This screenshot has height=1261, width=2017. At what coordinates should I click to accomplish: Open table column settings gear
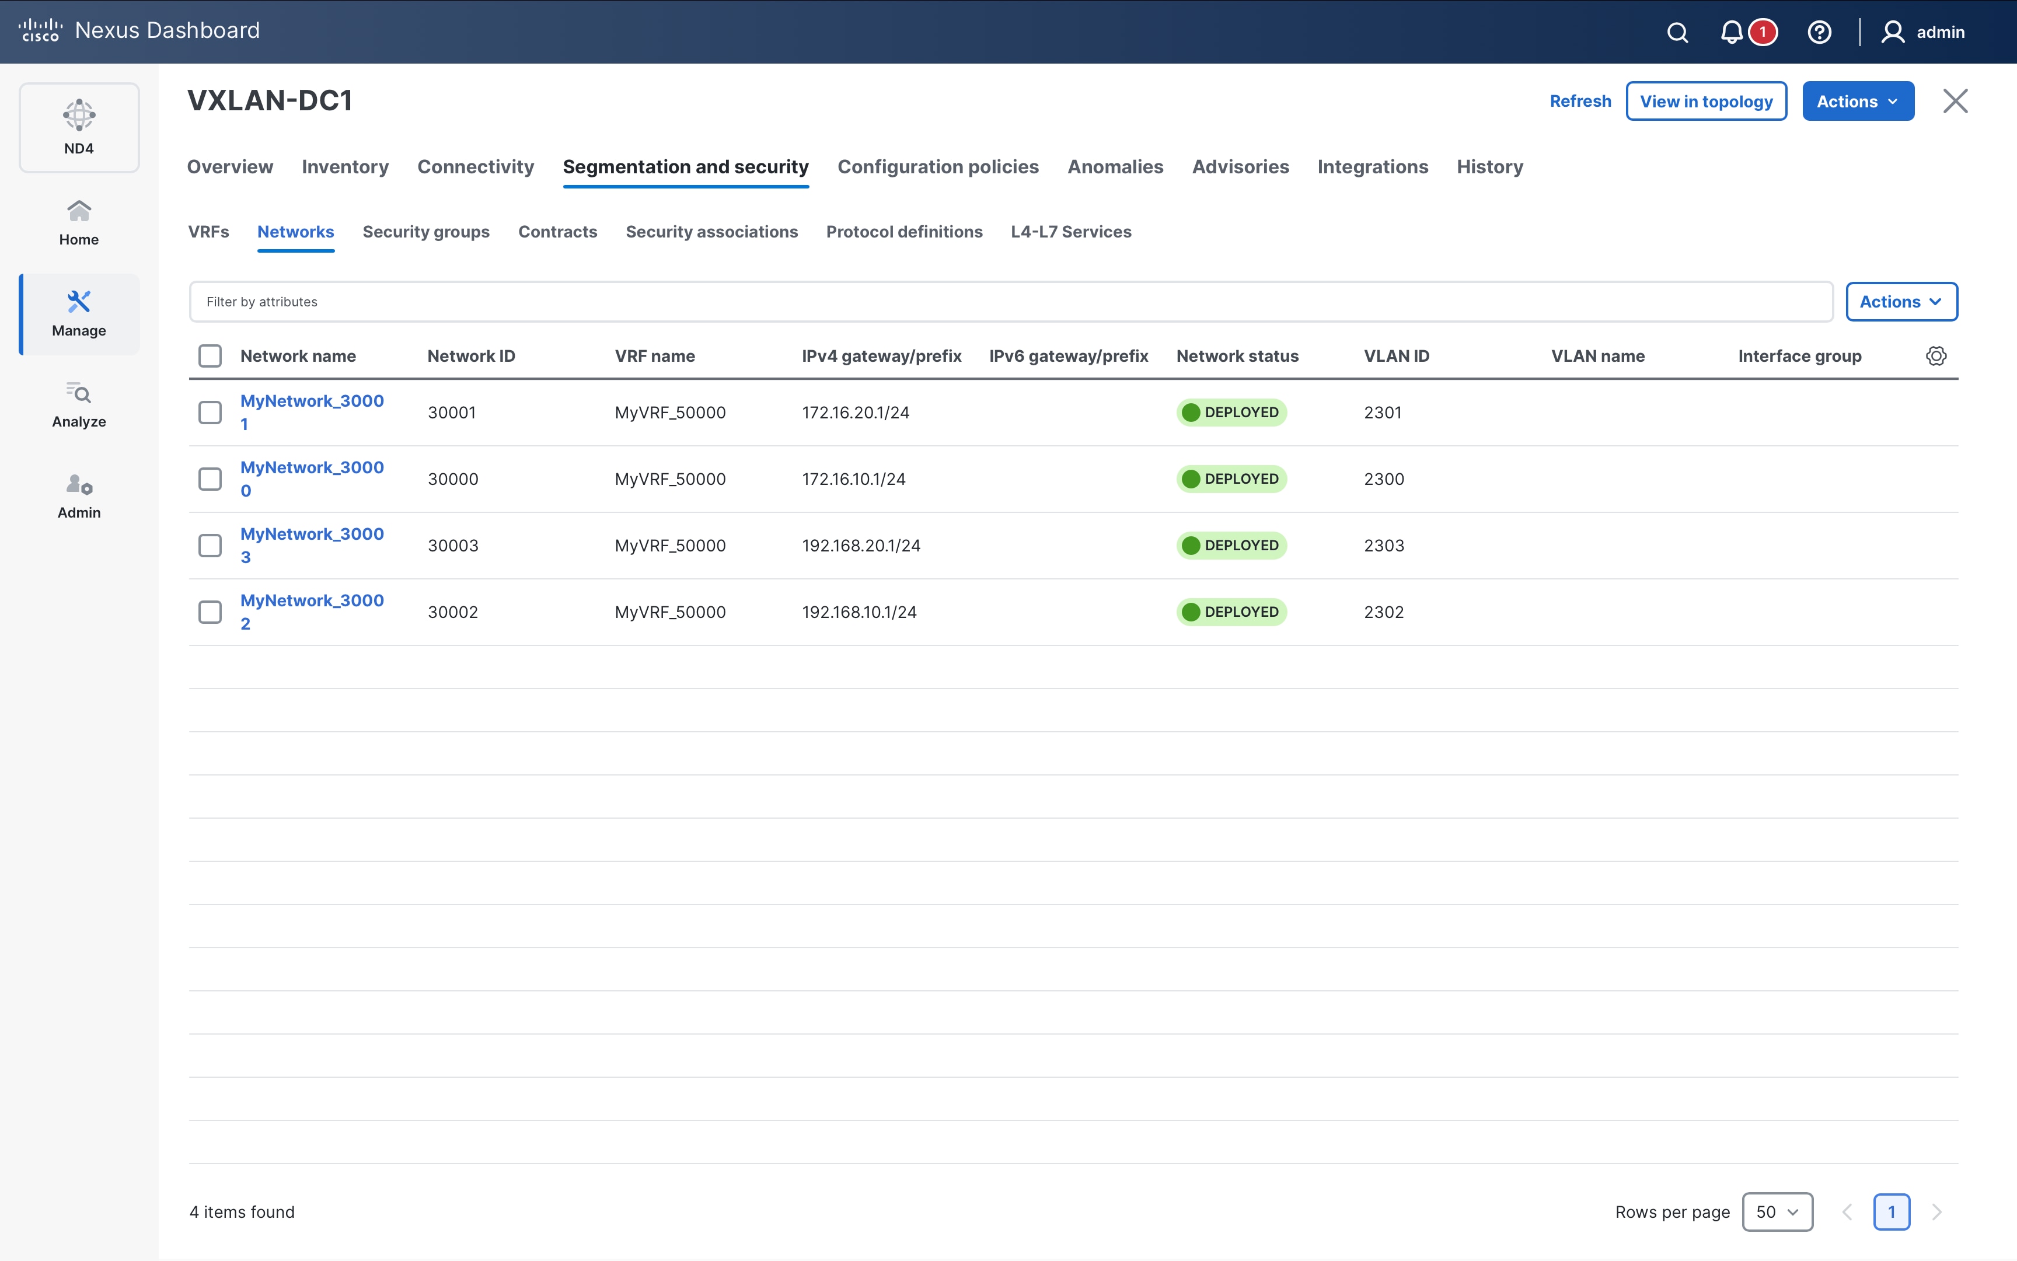[1936, 356]
